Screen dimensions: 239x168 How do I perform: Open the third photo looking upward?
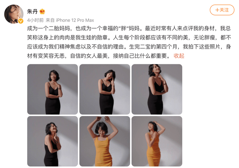click(157, 89)
